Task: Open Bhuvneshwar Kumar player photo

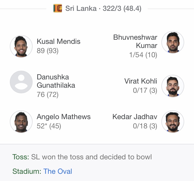Action: click(x=173, y=42)
